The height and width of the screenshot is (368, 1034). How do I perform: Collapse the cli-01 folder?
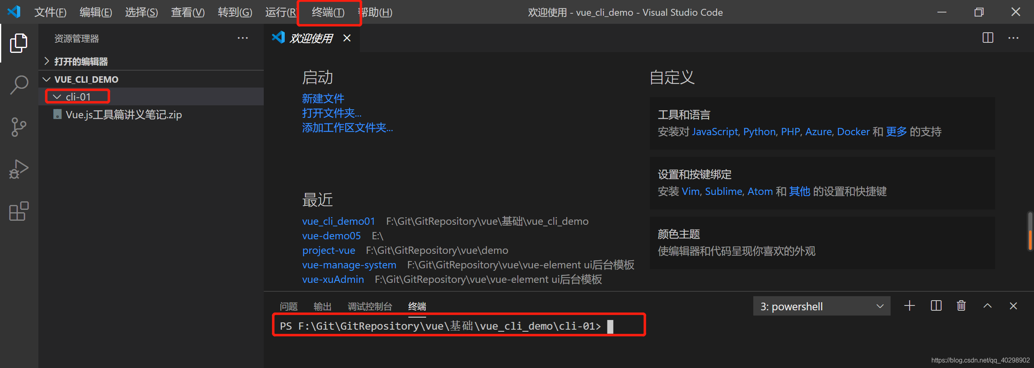tap(151, 97)
